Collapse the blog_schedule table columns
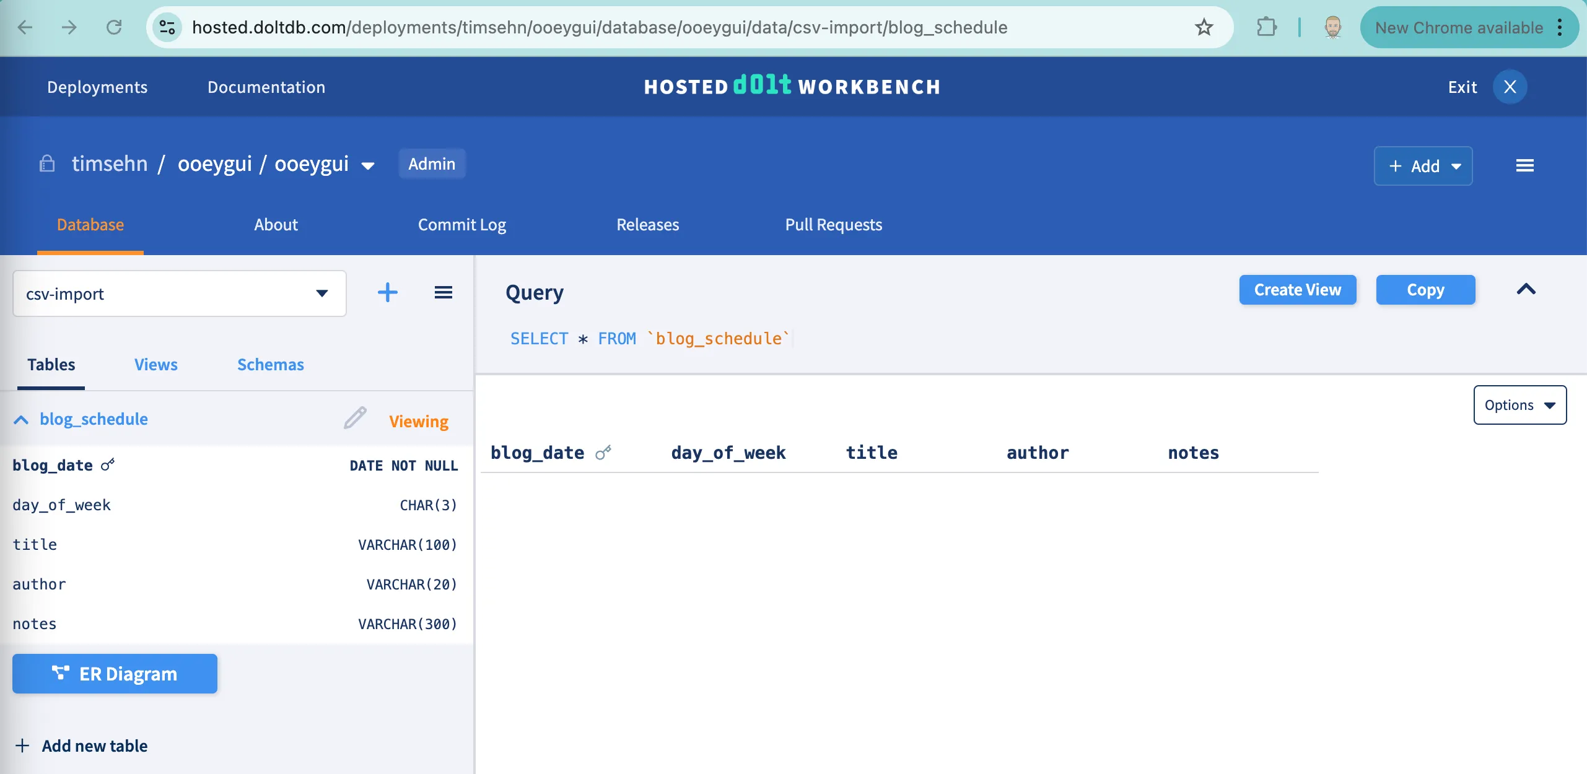Screen dimensions: 1587x774 21,420
